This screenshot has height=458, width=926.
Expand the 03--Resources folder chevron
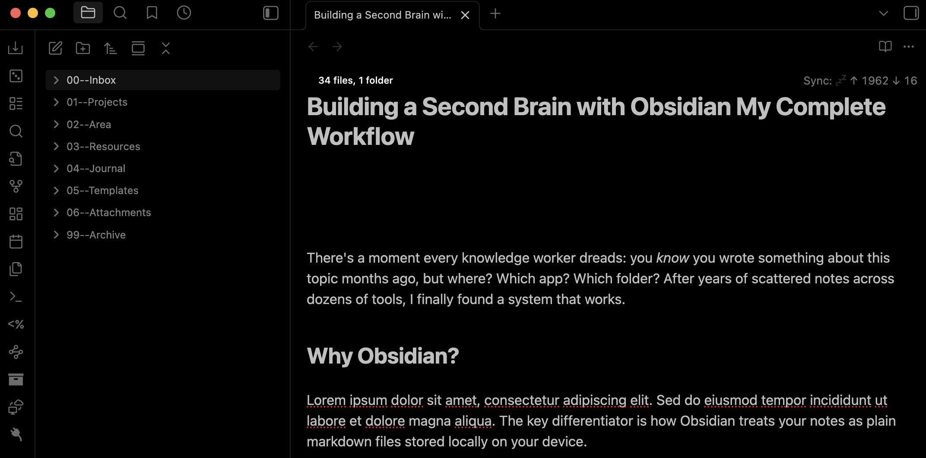(x=56, y=147)
